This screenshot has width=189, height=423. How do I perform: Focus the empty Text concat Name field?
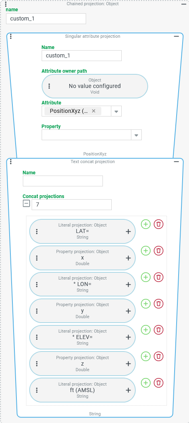pos(62,181)
